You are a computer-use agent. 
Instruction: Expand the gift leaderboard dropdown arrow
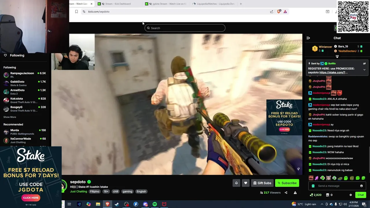tap(337, 57)
